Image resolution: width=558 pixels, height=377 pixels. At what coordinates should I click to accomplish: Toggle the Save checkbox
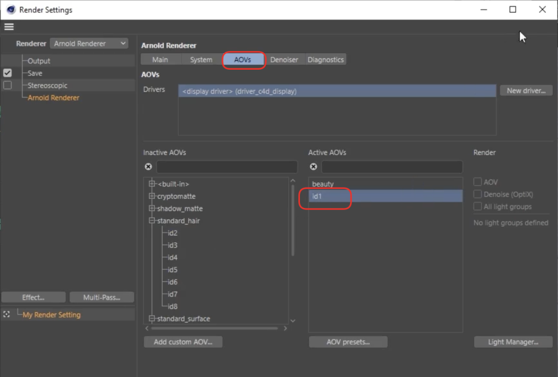point(8,73)
